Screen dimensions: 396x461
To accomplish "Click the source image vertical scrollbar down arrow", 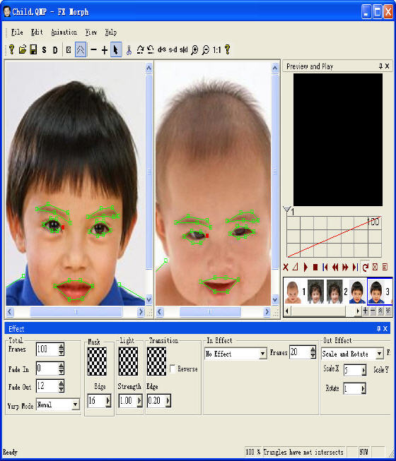I will [149, 299].
